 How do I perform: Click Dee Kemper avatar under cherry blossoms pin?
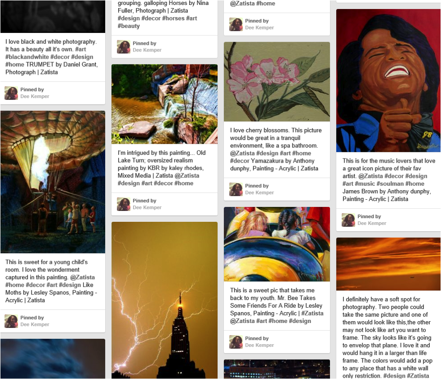(236, 189)
